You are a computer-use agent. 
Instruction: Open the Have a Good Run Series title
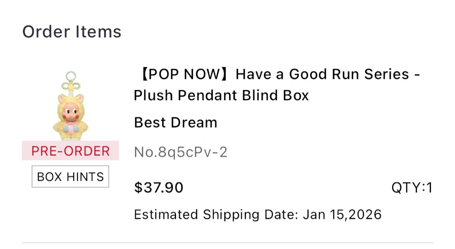point(322,74)
